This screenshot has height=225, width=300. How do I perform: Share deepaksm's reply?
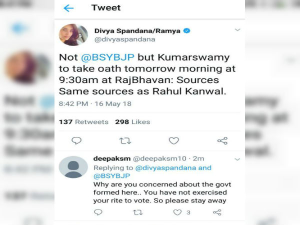(x=217, y=212)
